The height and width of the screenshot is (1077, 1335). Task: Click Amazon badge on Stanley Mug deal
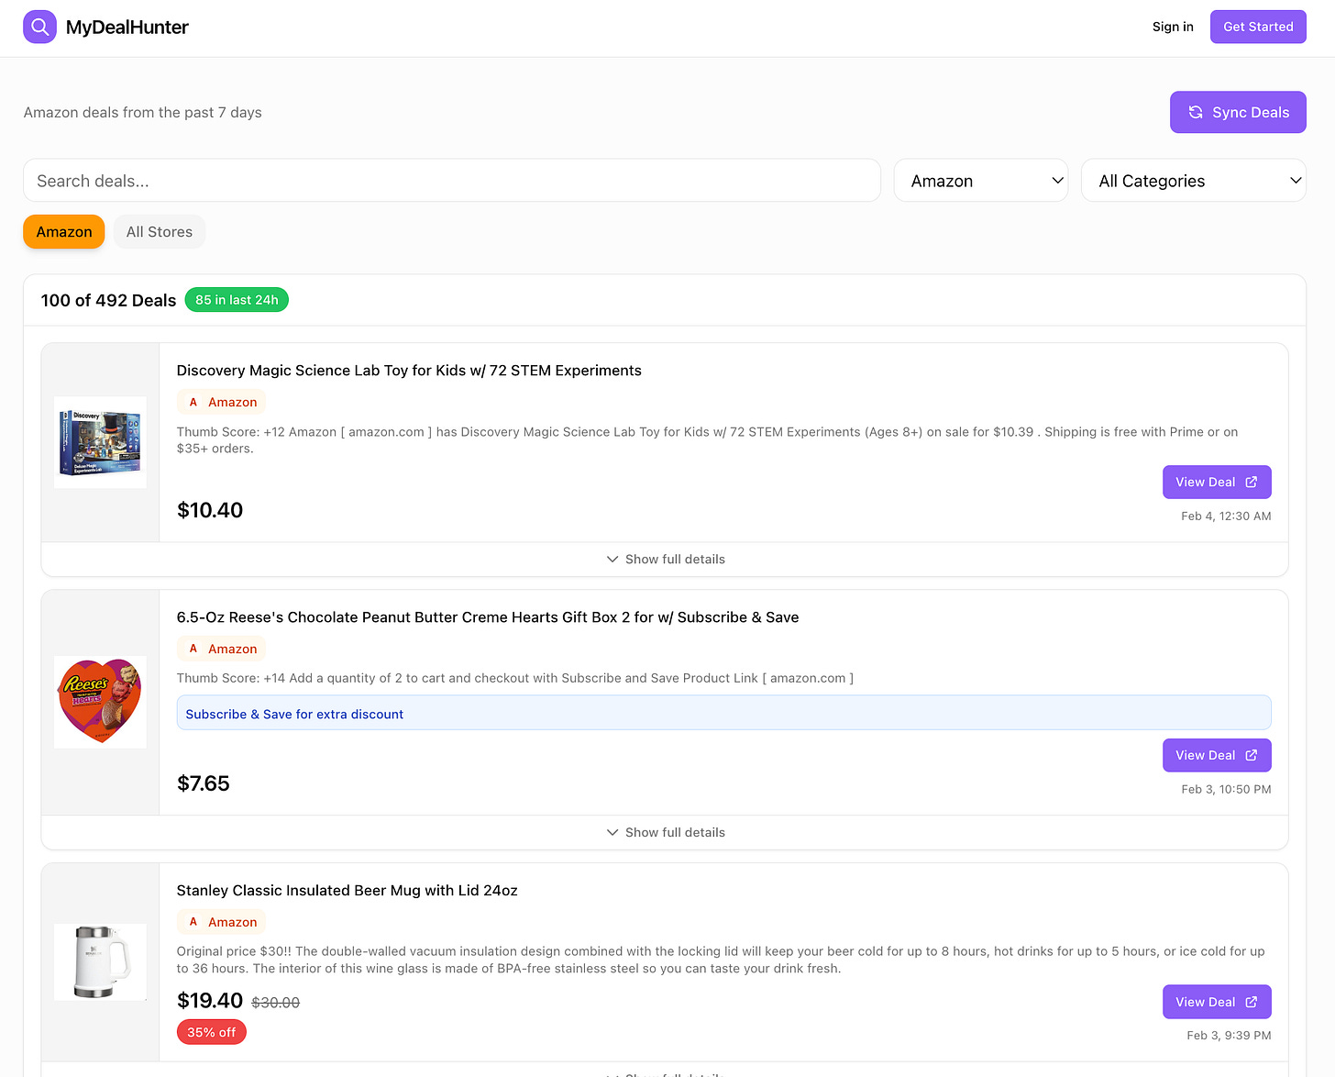click(222, 922)
